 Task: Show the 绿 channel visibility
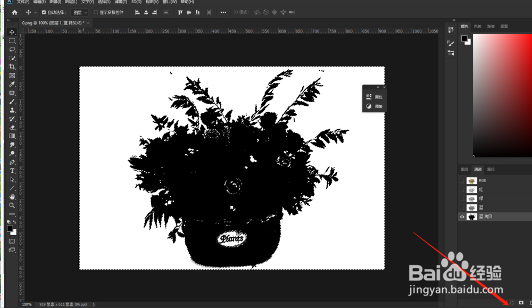pyautogui.click(x=461, y=198)
